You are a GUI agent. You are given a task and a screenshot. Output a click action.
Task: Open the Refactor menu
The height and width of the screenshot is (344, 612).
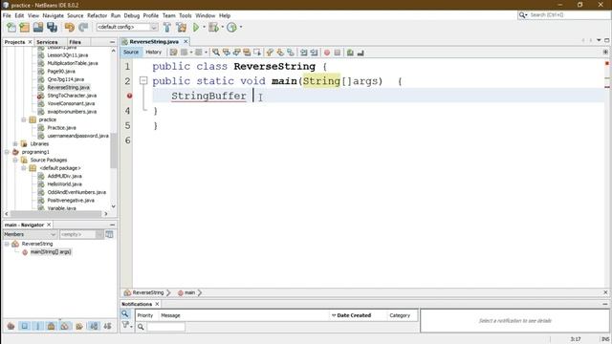97,15
